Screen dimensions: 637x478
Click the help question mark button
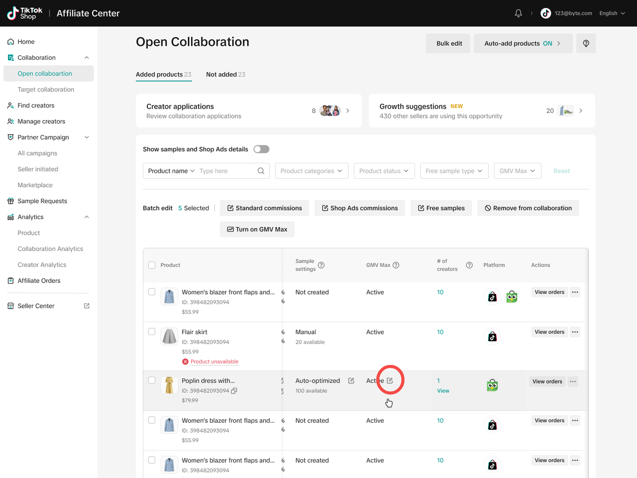click(x=586, y=43)
